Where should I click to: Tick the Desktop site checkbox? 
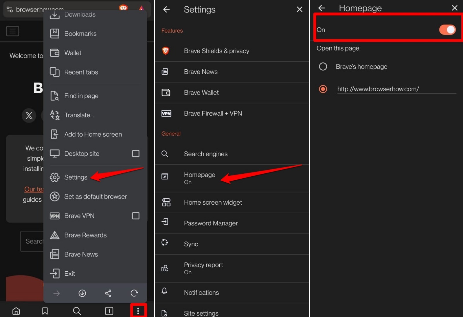(136, 153)
